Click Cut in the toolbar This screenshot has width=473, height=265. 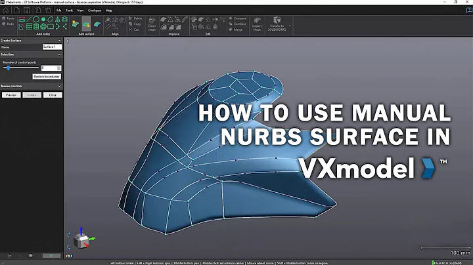[x=133, y=30]
